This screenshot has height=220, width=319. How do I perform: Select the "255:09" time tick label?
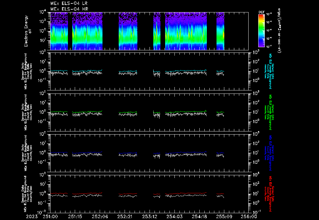pos(224,217)
